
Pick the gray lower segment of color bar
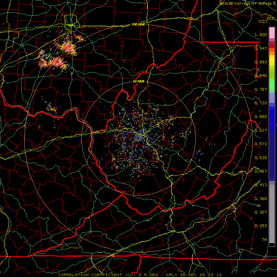tap(272, 214)
